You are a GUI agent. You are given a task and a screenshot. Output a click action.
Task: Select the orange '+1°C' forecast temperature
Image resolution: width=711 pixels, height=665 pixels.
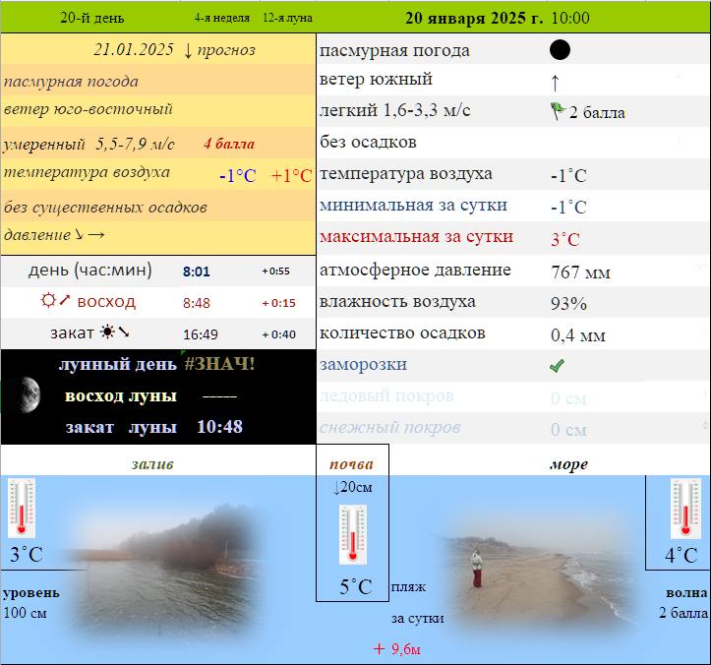click(x=291, y=175)
